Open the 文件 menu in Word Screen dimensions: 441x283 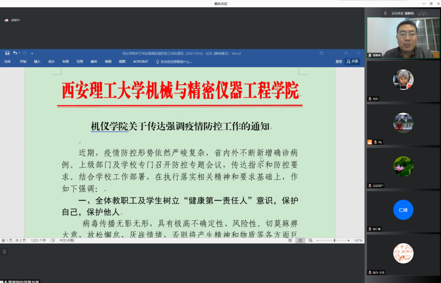(x=7, y=61)
